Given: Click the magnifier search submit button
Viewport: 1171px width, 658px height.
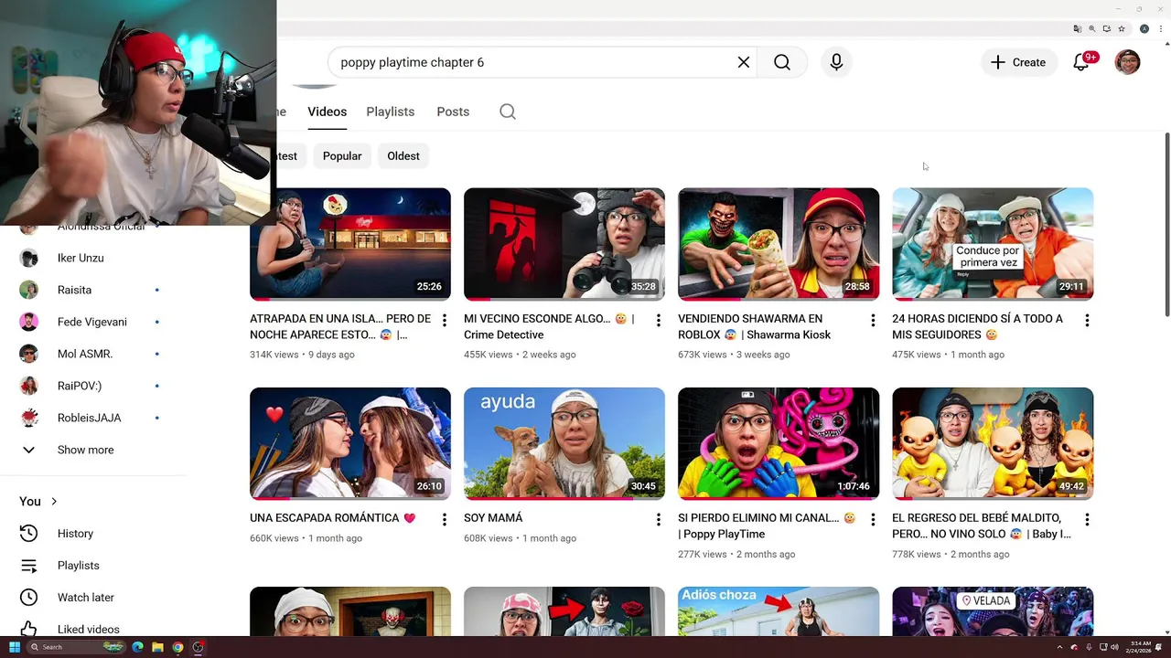Looking at the screenshot, I should pos(782,62).
